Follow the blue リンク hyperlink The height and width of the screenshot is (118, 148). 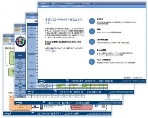click(x=53, y=50)
